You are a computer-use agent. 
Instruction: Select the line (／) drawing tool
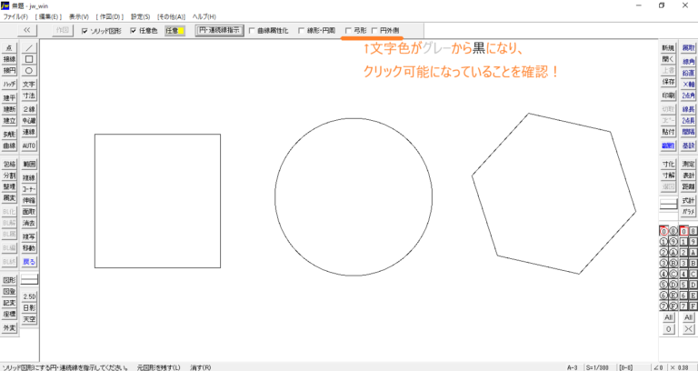(29, 46)
